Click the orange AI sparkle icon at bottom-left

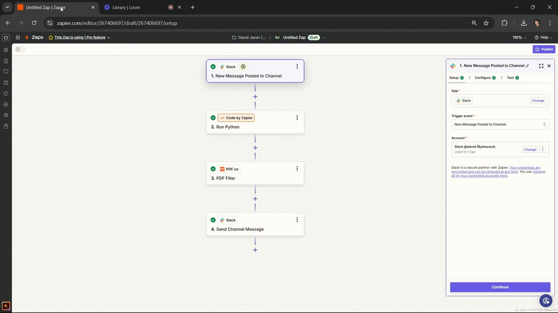(x=6, y=306)
